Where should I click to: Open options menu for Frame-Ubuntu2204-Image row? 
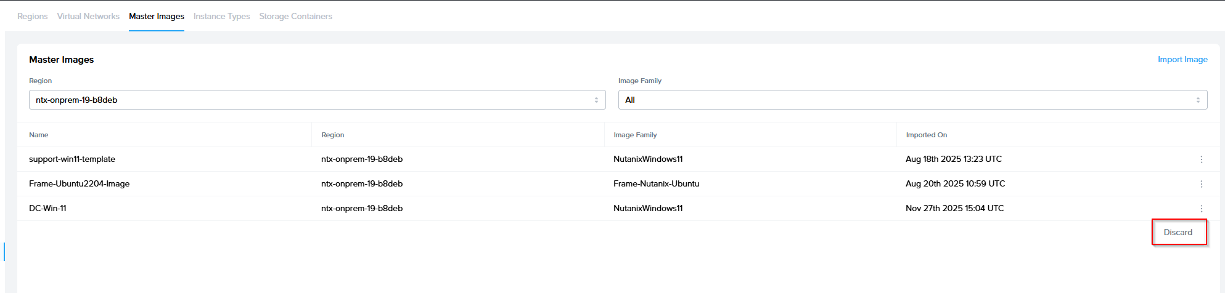point(1201,184)
